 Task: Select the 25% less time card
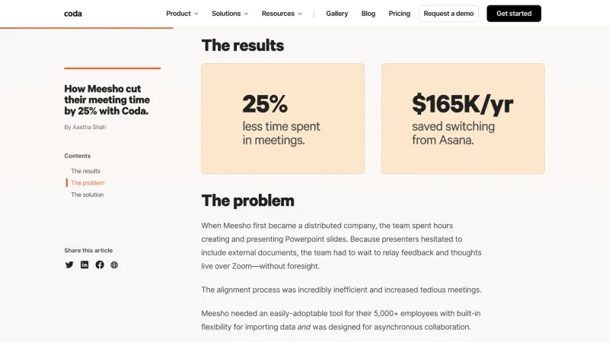coord(282,119)
